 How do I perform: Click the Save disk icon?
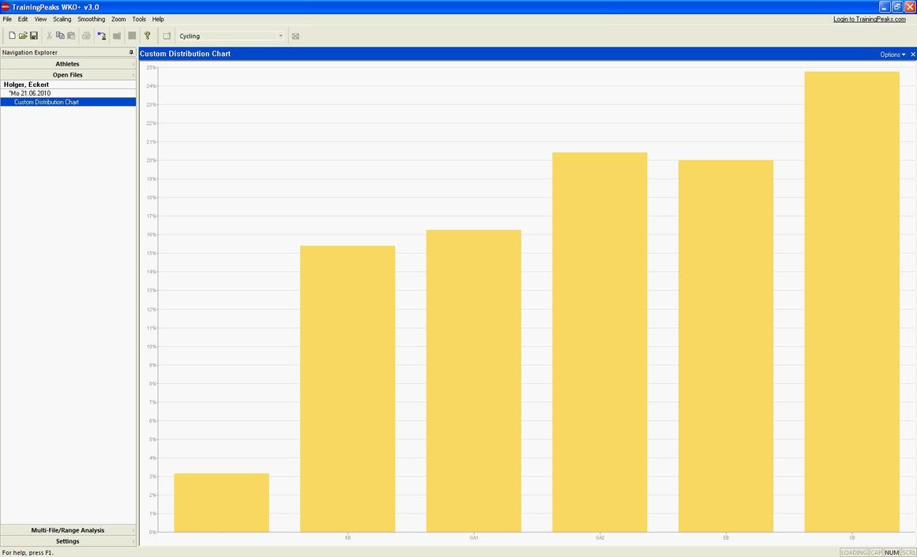(x=34, y=36)
